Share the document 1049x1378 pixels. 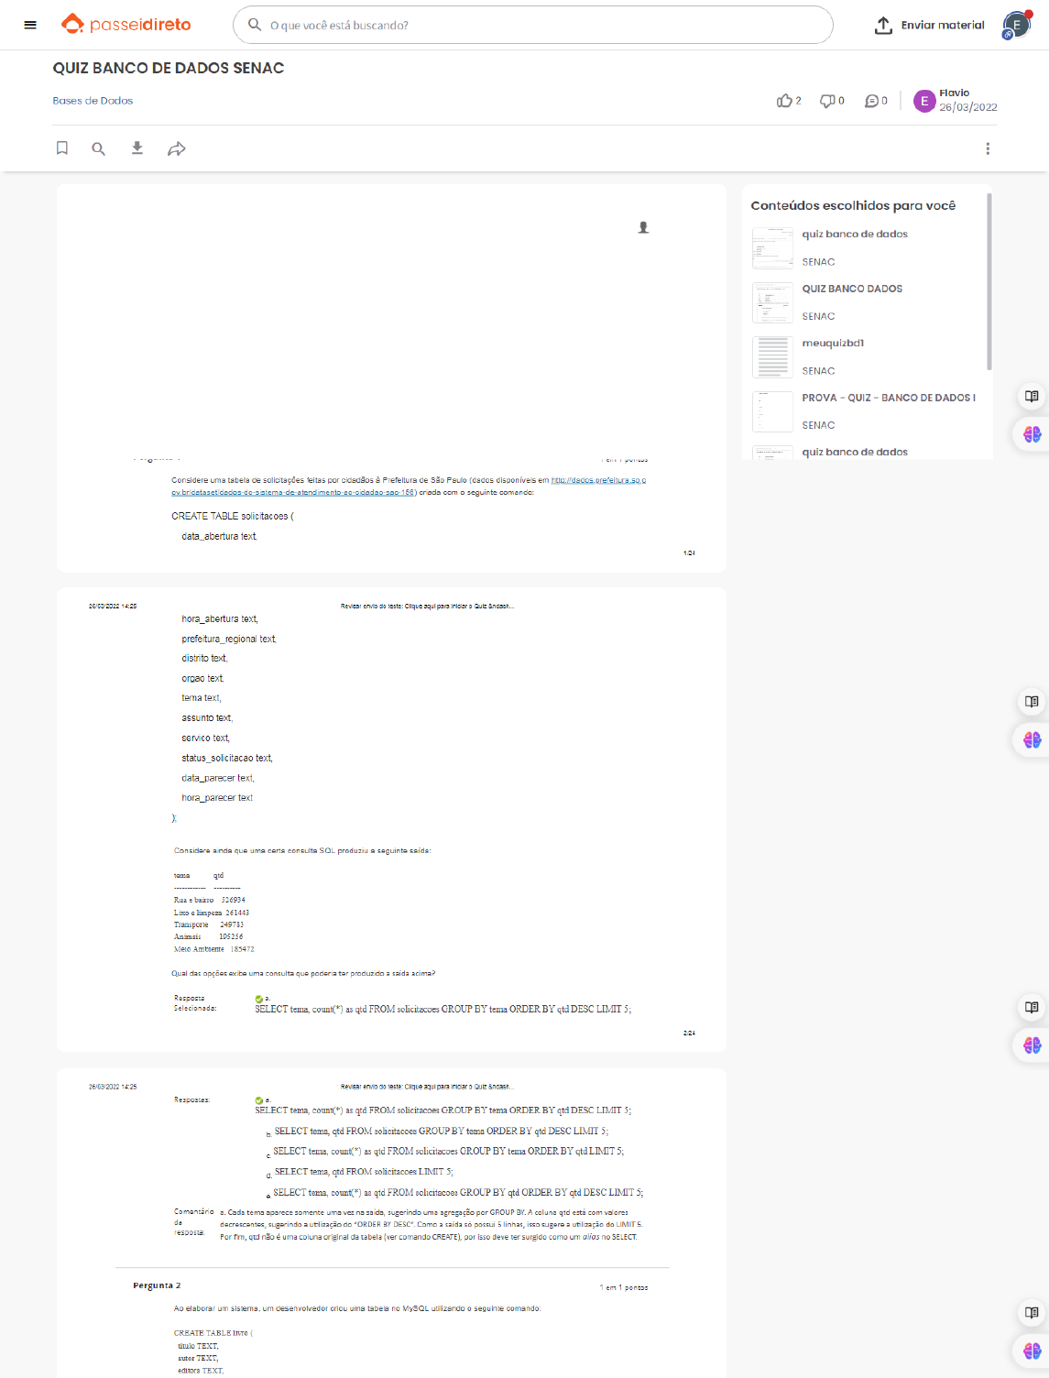[x=177, y=148]
